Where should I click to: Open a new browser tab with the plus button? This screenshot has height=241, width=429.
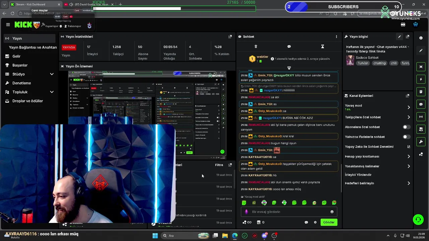pyautogui.click(x=120, y=4)
